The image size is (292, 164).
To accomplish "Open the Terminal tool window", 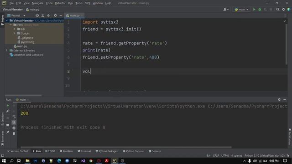I will pos(84,151).
